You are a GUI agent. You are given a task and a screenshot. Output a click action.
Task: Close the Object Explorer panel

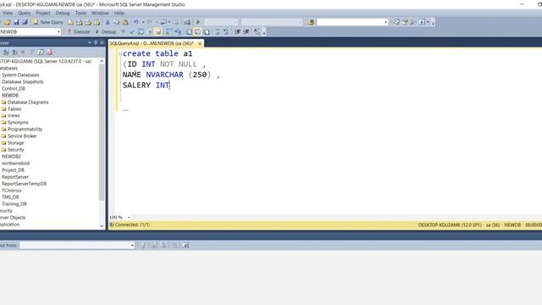click(x=102, y=42)
